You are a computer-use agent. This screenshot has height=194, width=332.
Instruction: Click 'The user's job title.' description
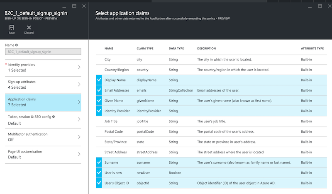pos(211,121)
